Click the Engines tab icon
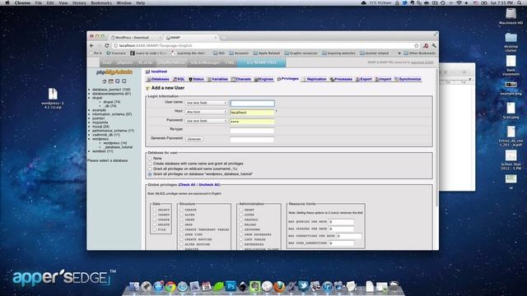Screen dimensions: 527x296 pyautogui.click(x=256, y=79)
